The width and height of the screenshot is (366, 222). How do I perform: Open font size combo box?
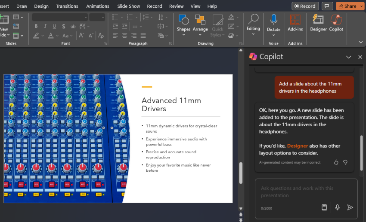click(97, 17)
